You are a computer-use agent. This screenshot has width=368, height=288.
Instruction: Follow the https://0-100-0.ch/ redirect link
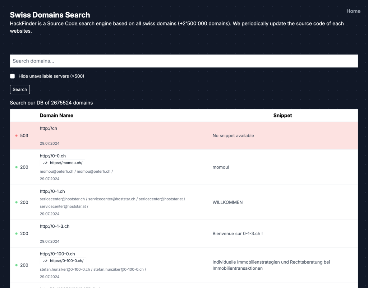coord(67,261)
